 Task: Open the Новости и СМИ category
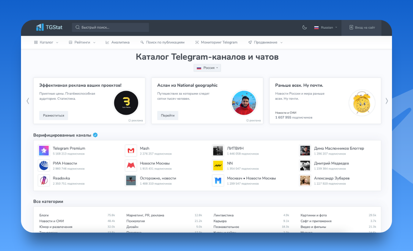point(52,221)
